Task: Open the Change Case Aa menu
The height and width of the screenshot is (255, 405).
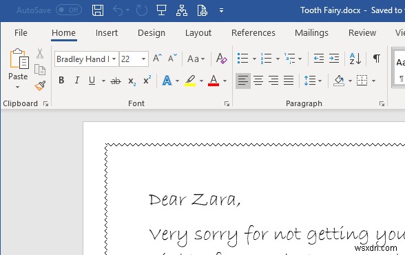Action: [x=196, y=59]
